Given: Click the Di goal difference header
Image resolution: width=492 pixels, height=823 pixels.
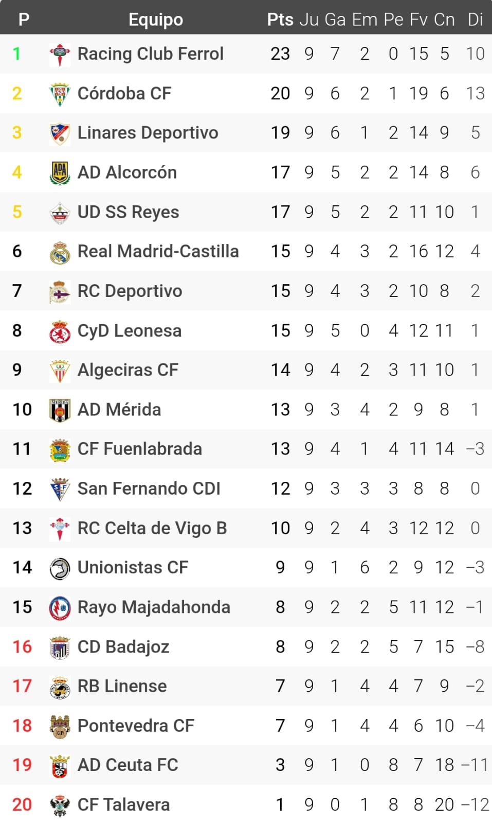Looking at the screenshot, I should click(x=475, y=20).
